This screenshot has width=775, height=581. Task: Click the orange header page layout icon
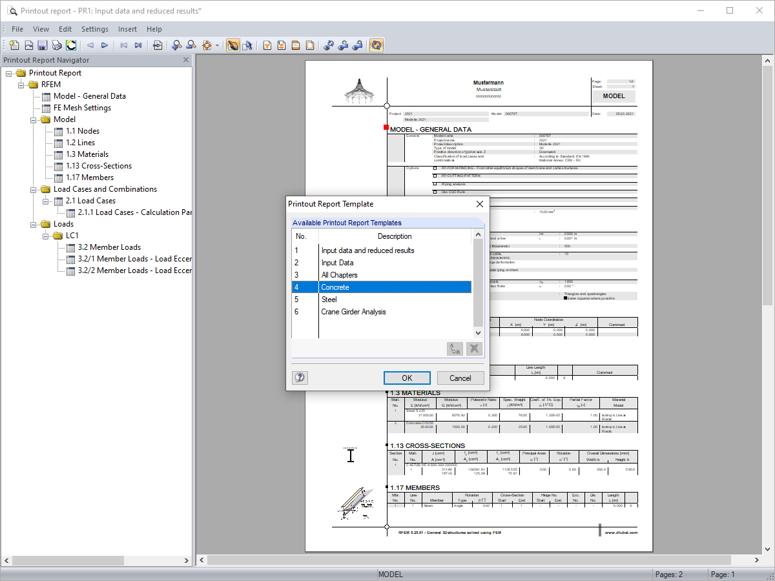pos(295,45)
